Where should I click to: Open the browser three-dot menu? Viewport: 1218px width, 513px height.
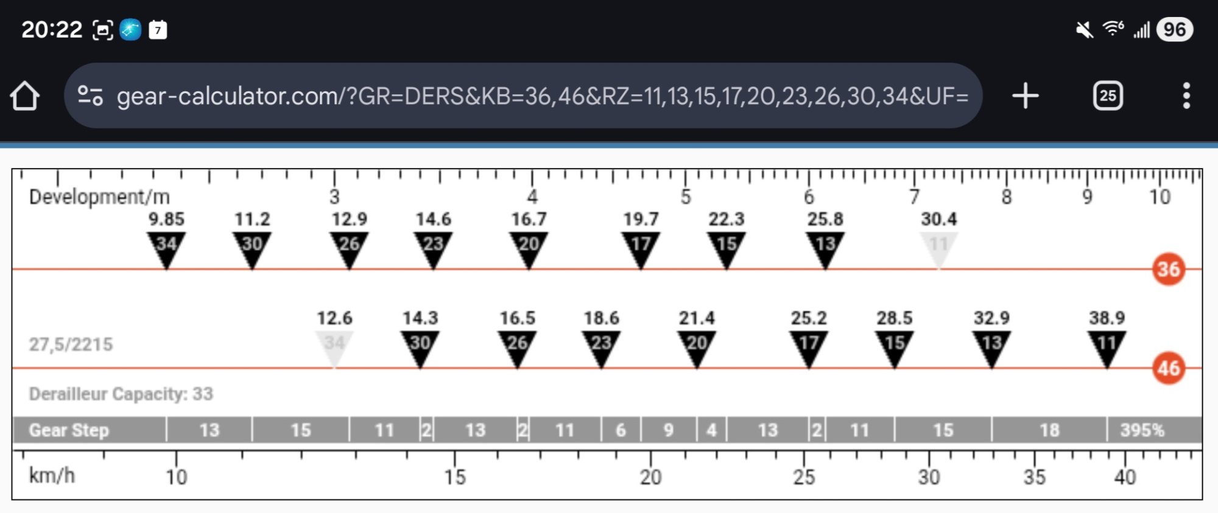[1186, 96]
